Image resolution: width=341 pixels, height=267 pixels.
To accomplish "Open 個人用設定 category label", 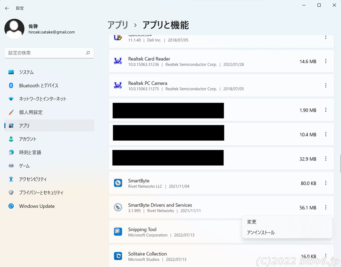I will click(31, 112).
